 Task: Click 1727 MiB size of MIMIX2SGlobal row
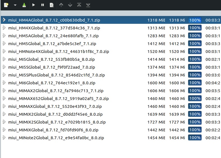(156, 122)
